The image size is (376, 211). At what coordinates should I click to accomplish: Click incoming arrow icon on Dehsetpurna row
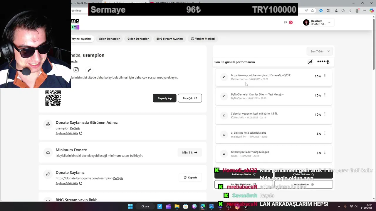(x=224, y=77)
